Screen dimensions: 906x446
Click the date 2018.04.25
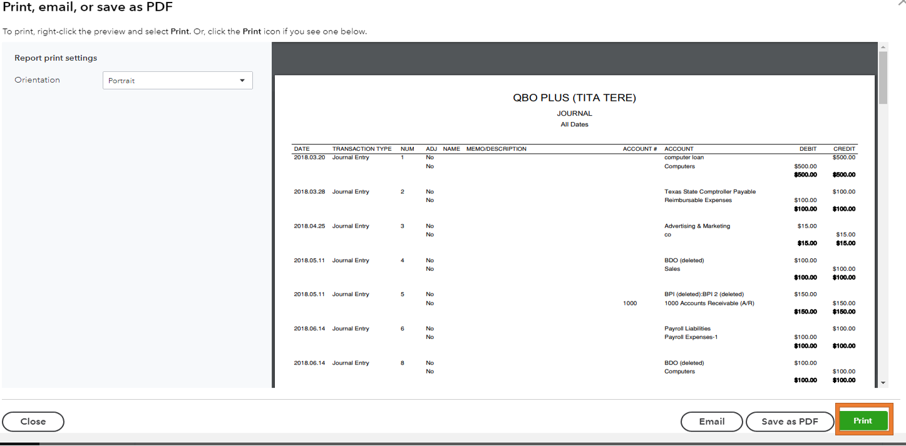tap(309, 226)
